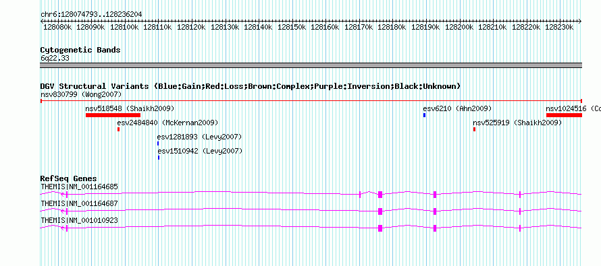Open transcript THEMIS|NM_001164685 label
This screenshot has width=601, height=266.
click(x=79, y=187)
